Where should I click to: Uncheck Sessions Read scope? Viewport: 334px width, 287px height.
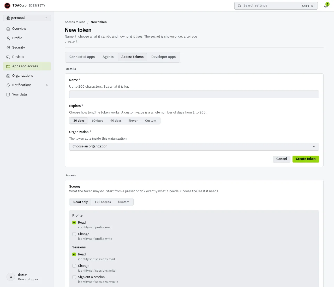coord(74,254)
